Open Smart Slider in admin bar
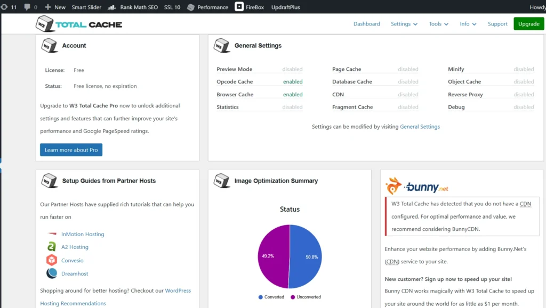Screen dimensions: 546x308 pyautogui.click(x=86, y=7)
